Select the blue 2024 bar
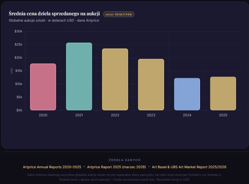The width and height of the screenshot is (249, 184). pyautogui.click(x=187, y=94)
